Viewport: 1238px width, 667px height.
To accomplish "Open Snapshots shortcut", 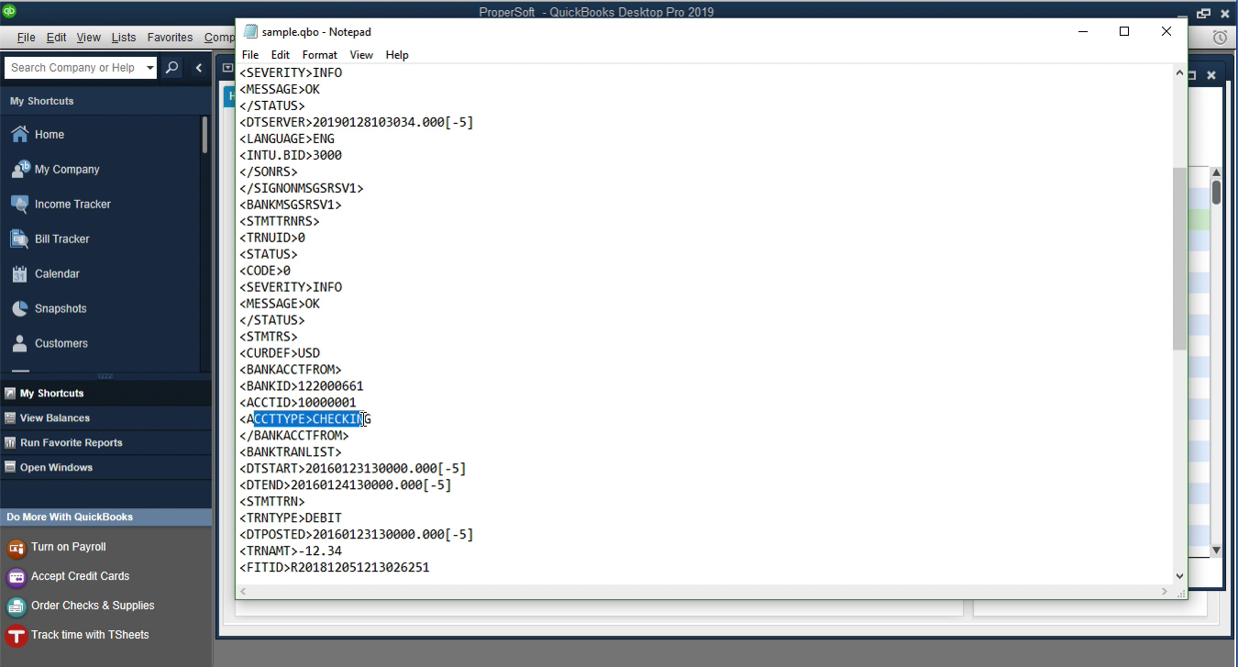I will (61, 308).
